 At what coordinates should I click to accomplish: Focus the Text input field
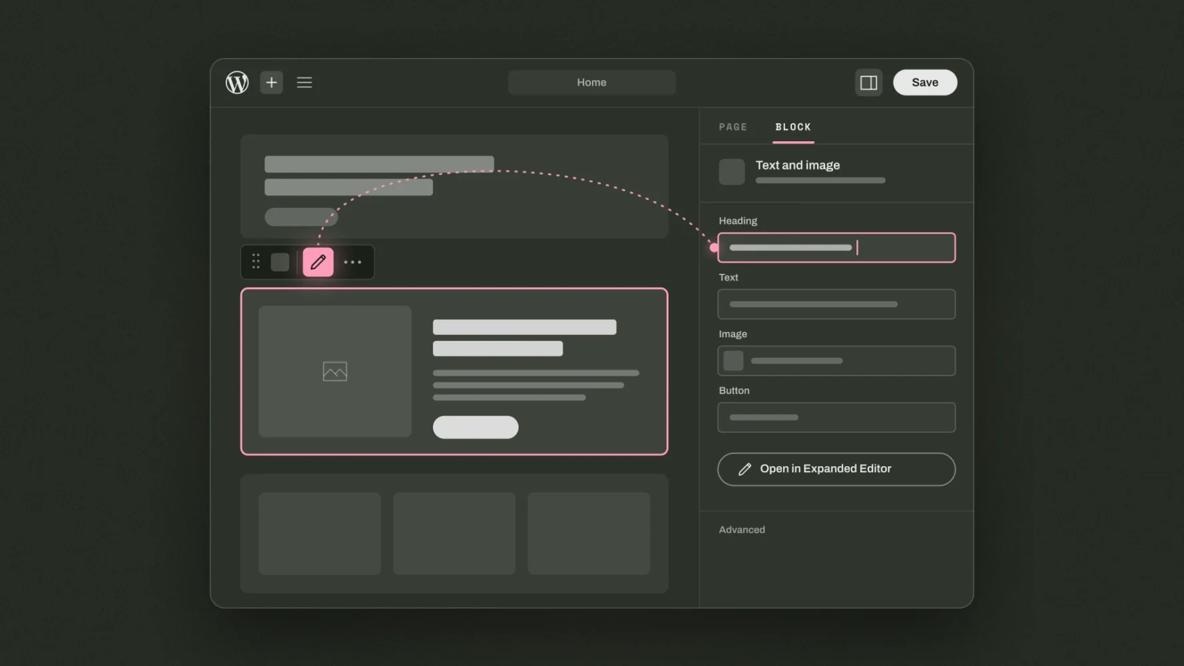click(836, 304)
